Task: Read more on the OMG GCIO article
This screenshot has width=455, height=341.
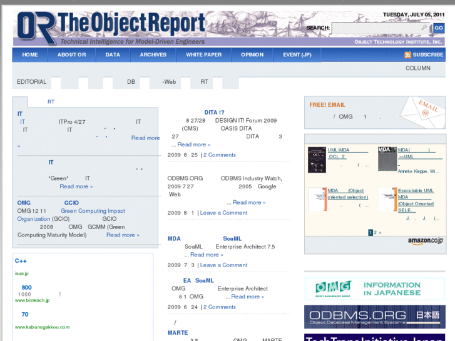Action: (x=123, y=235)
